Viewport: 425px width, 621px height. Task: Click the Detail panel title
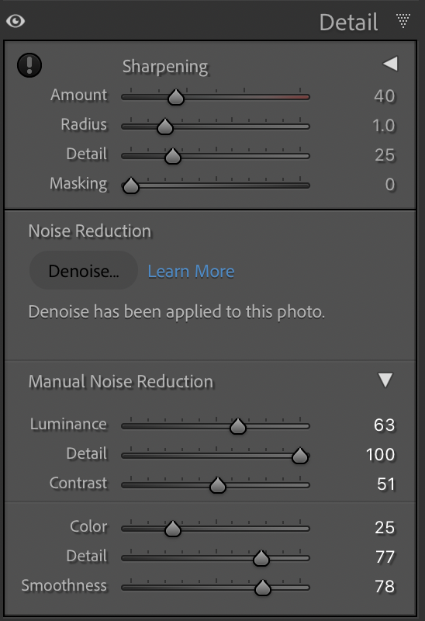(348, 23)
